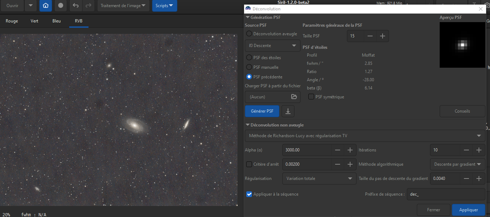Image resolution: width=490 pixels, height=217 pixels.
Task: Decrease Alpha value with minus
Action: [338, 150]
